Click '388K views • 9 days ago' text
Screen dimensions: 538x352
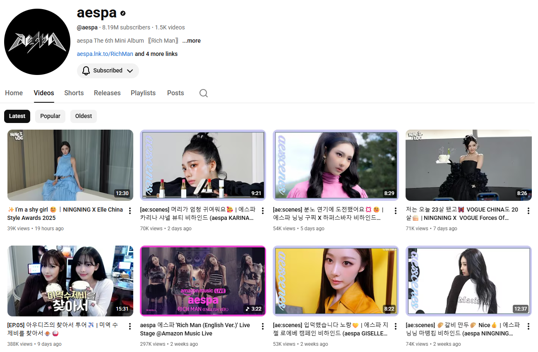pyautogui.click(x=34, y=344)
